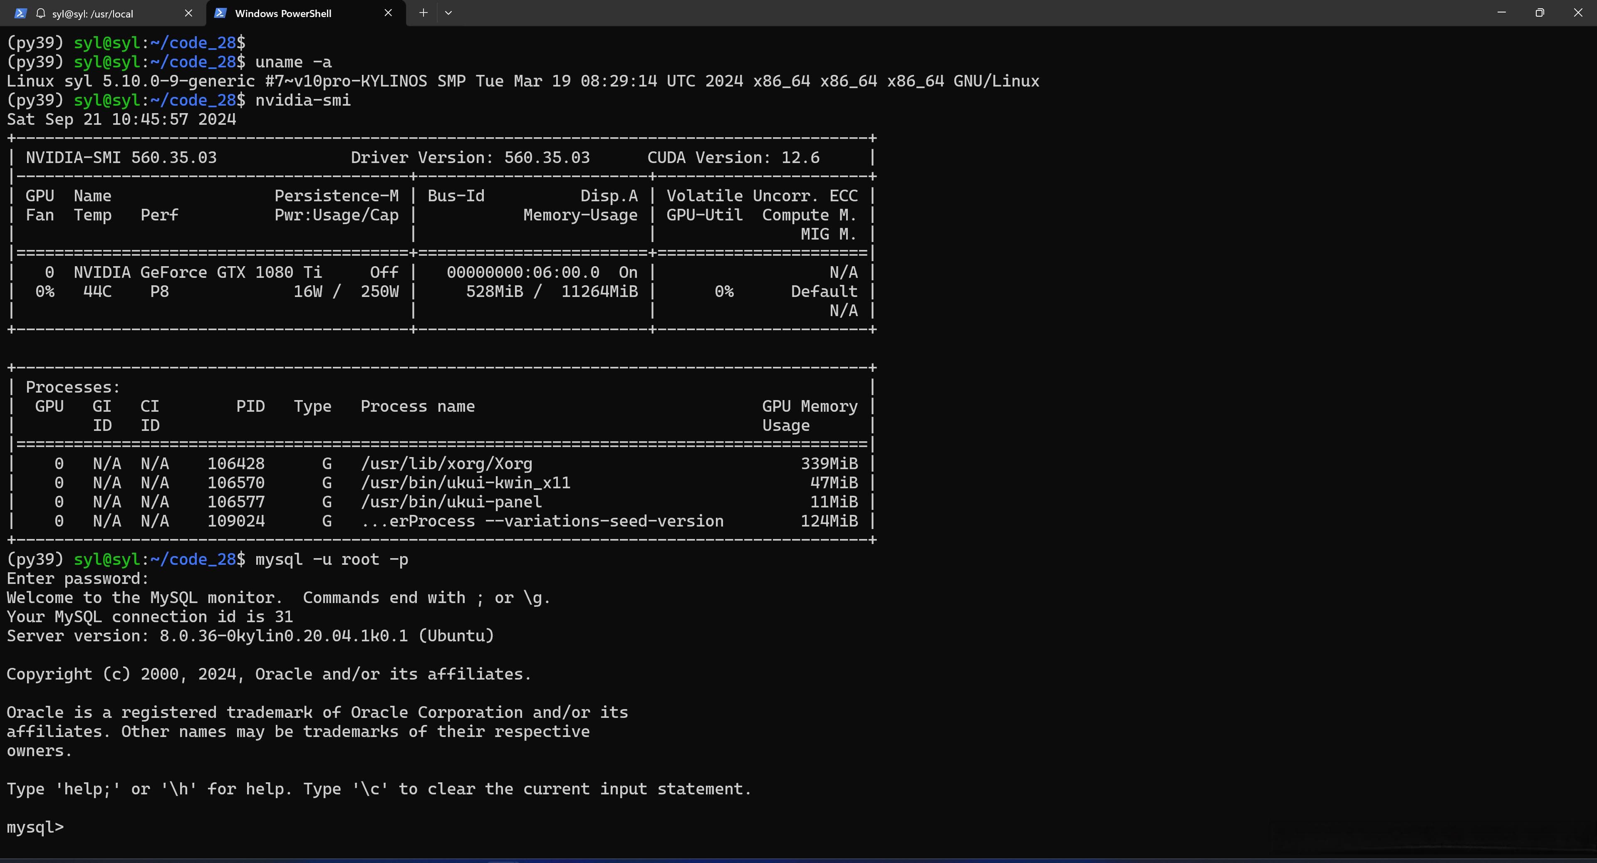Click the Bus-Id '00000000:06:00.0' value
Viewport: 1597px width, 863px height.
pos(523,272)
